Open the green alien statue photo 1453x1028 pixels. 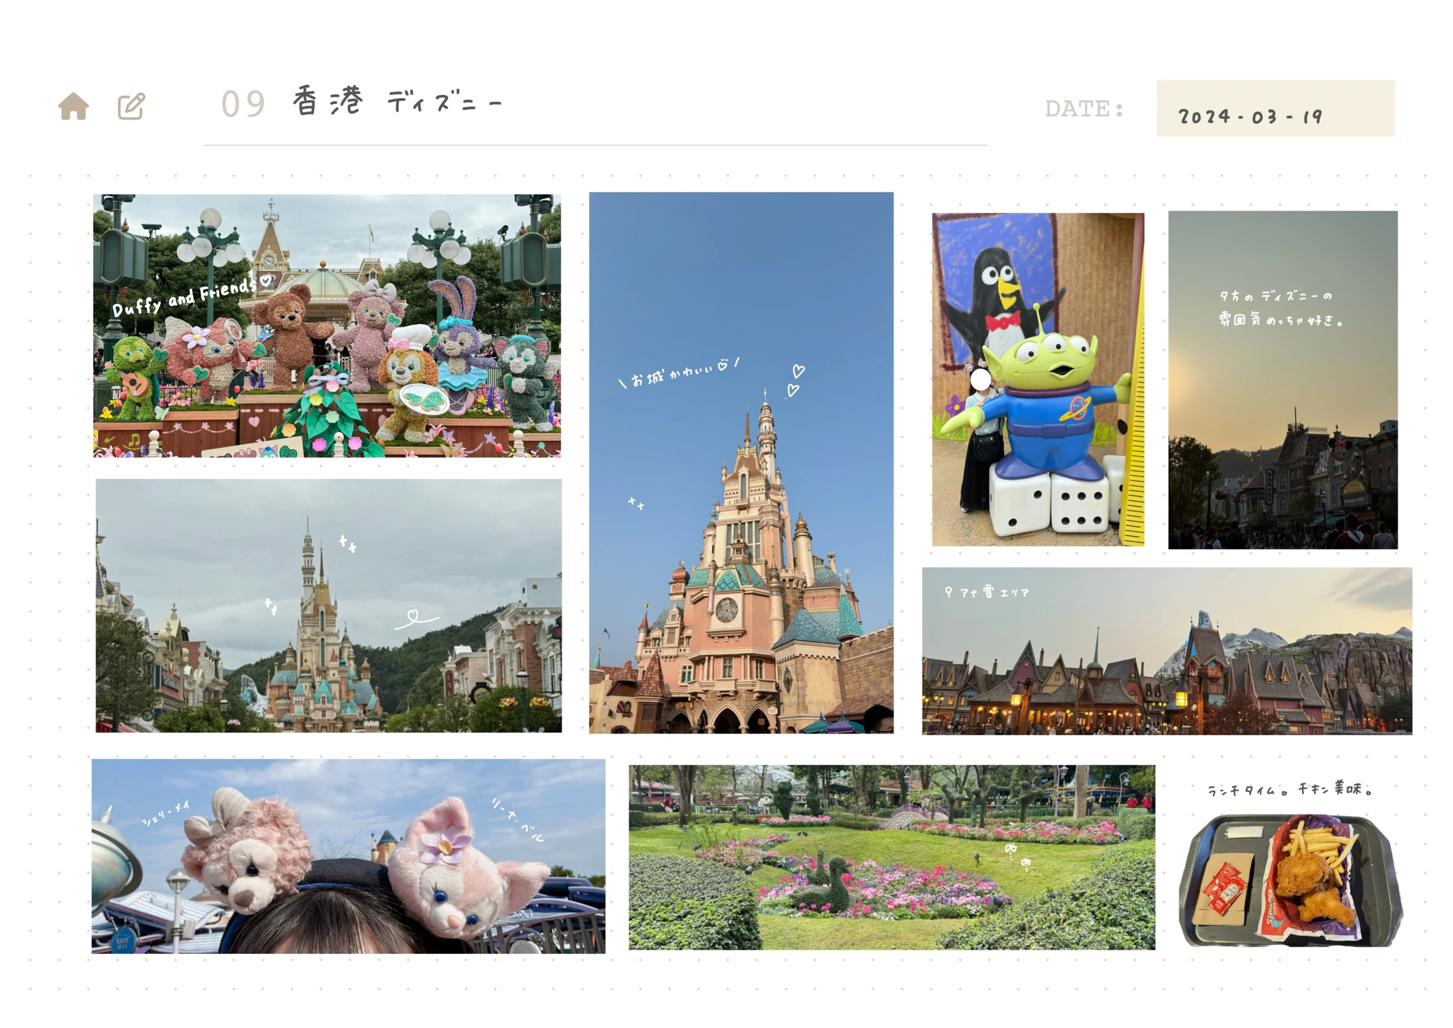tap(1038, 380)
